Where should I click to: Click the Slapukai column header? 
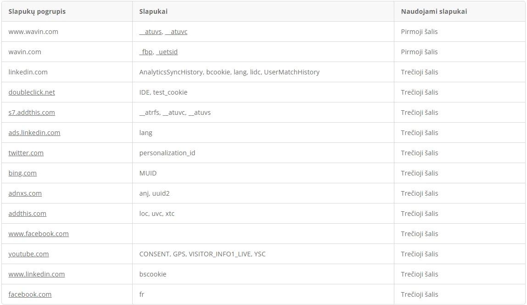click(153, 11)
